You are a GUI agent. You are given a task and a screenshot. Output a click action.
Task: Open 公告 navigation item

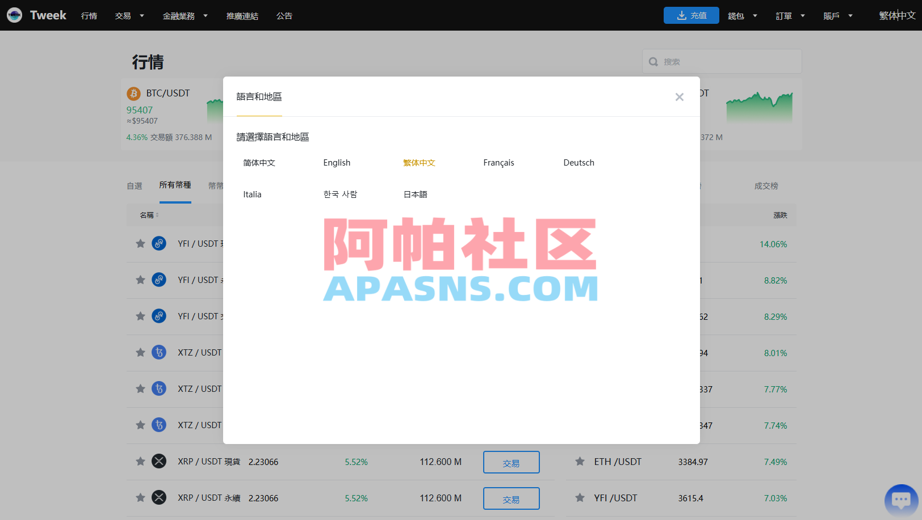click(284, 16)
